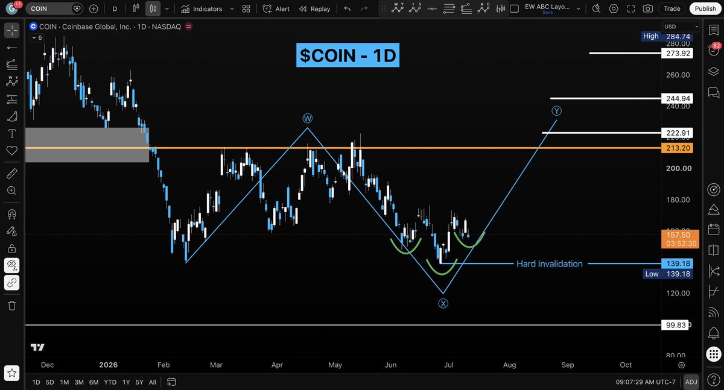Select the crosshair cursor tool
This screenshot has width=724, height=390.
point(12,30)
